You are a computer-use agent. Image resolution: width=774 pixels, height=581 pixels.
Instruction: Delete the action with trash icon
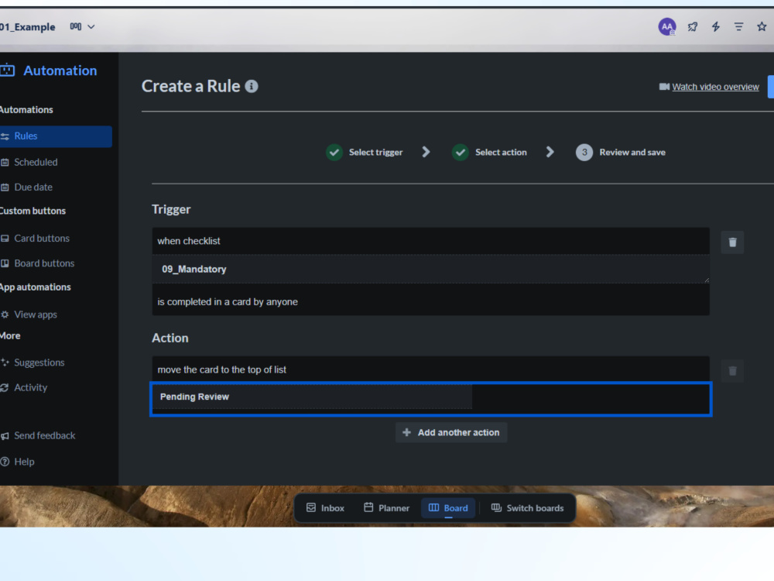(x=732, y=370)
